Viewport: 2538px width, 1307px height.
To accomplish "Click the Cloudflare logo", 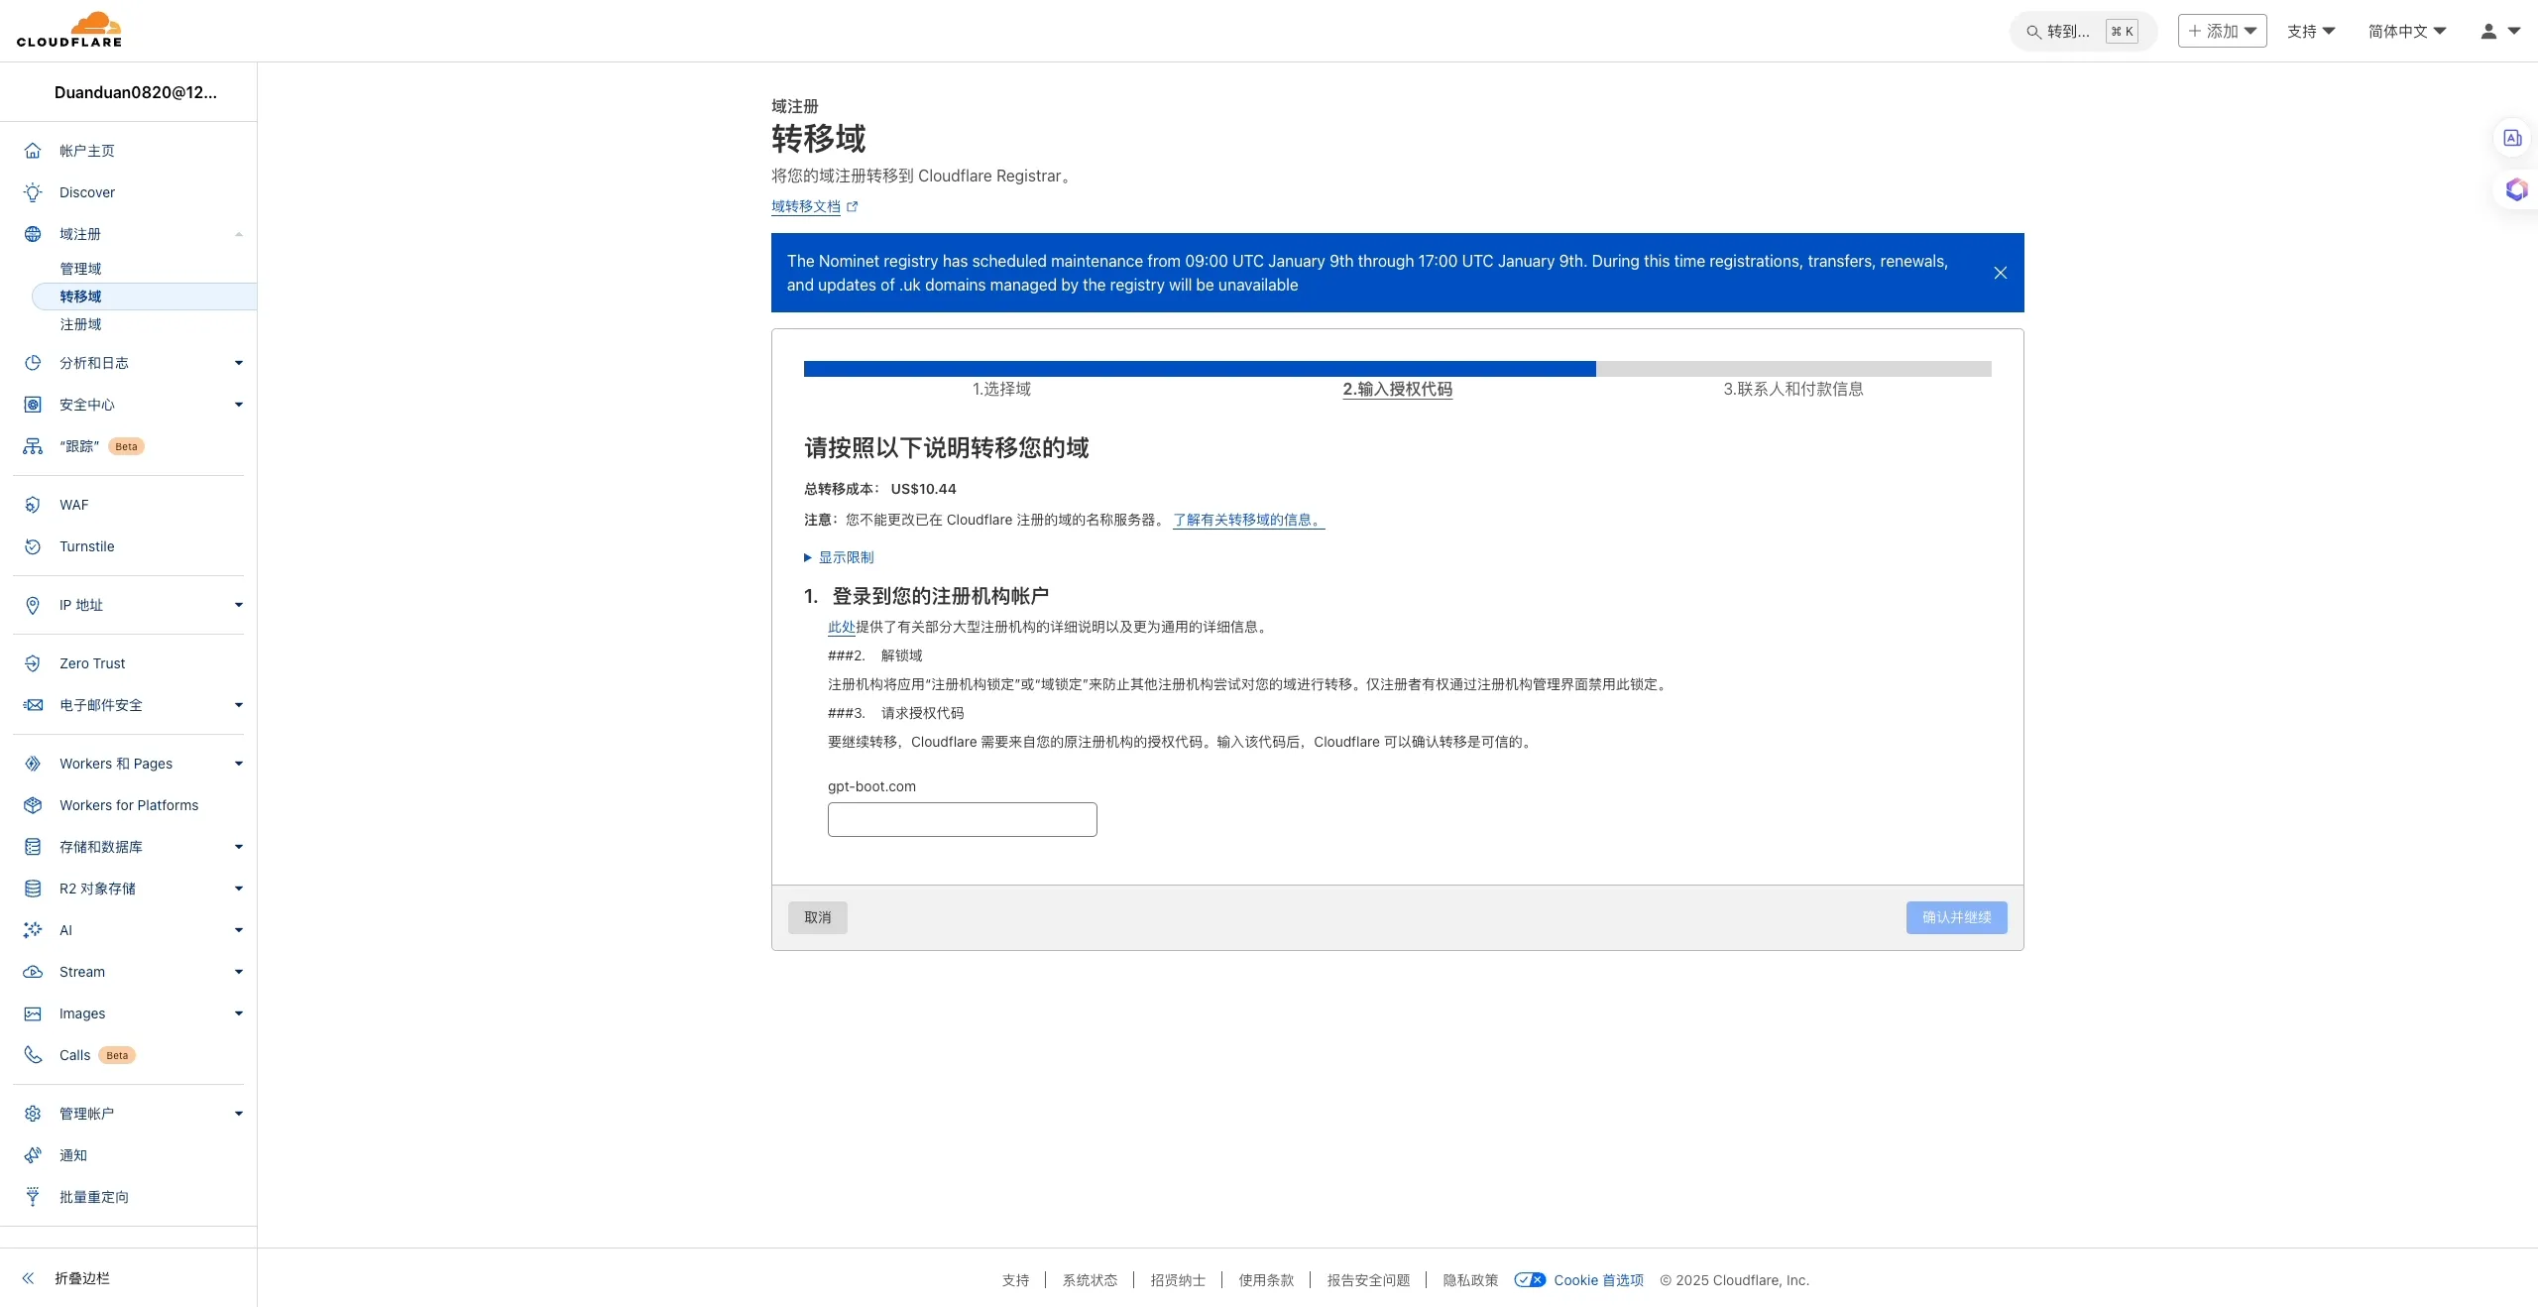I will [x=69, y=30].
